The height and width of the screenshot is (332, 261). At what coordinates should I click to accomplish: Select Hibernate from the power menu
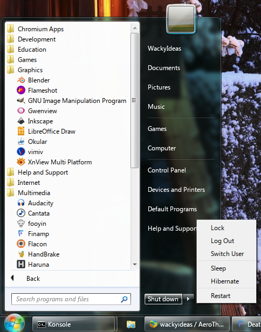pyautogui.click(x=226, y=281)
